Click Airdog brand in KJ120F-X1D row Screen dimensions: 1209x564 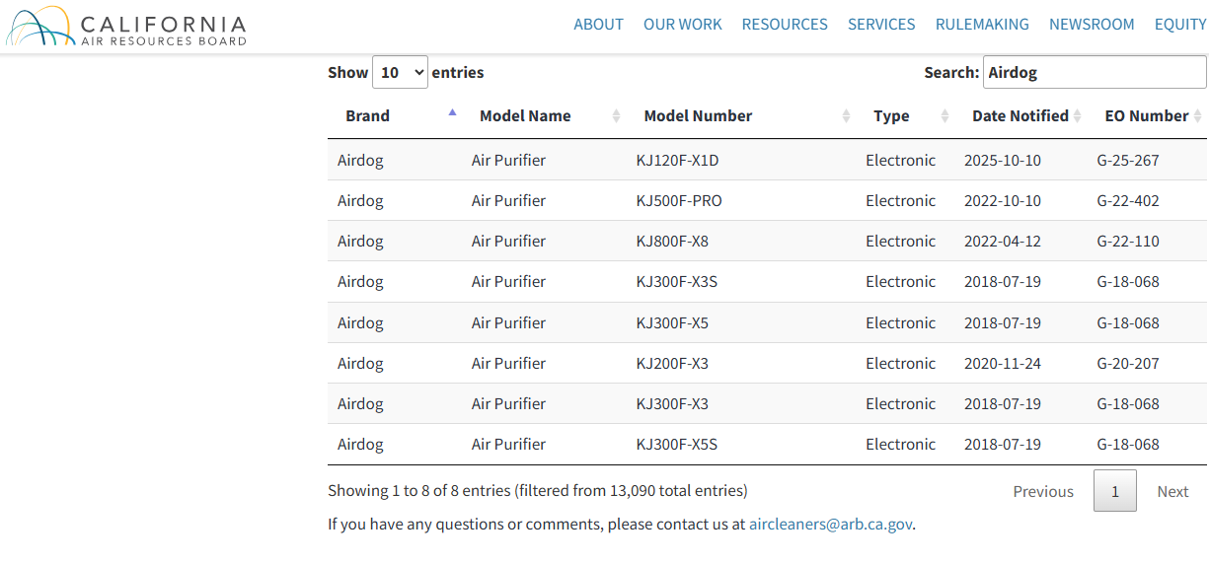pos(360,160)
